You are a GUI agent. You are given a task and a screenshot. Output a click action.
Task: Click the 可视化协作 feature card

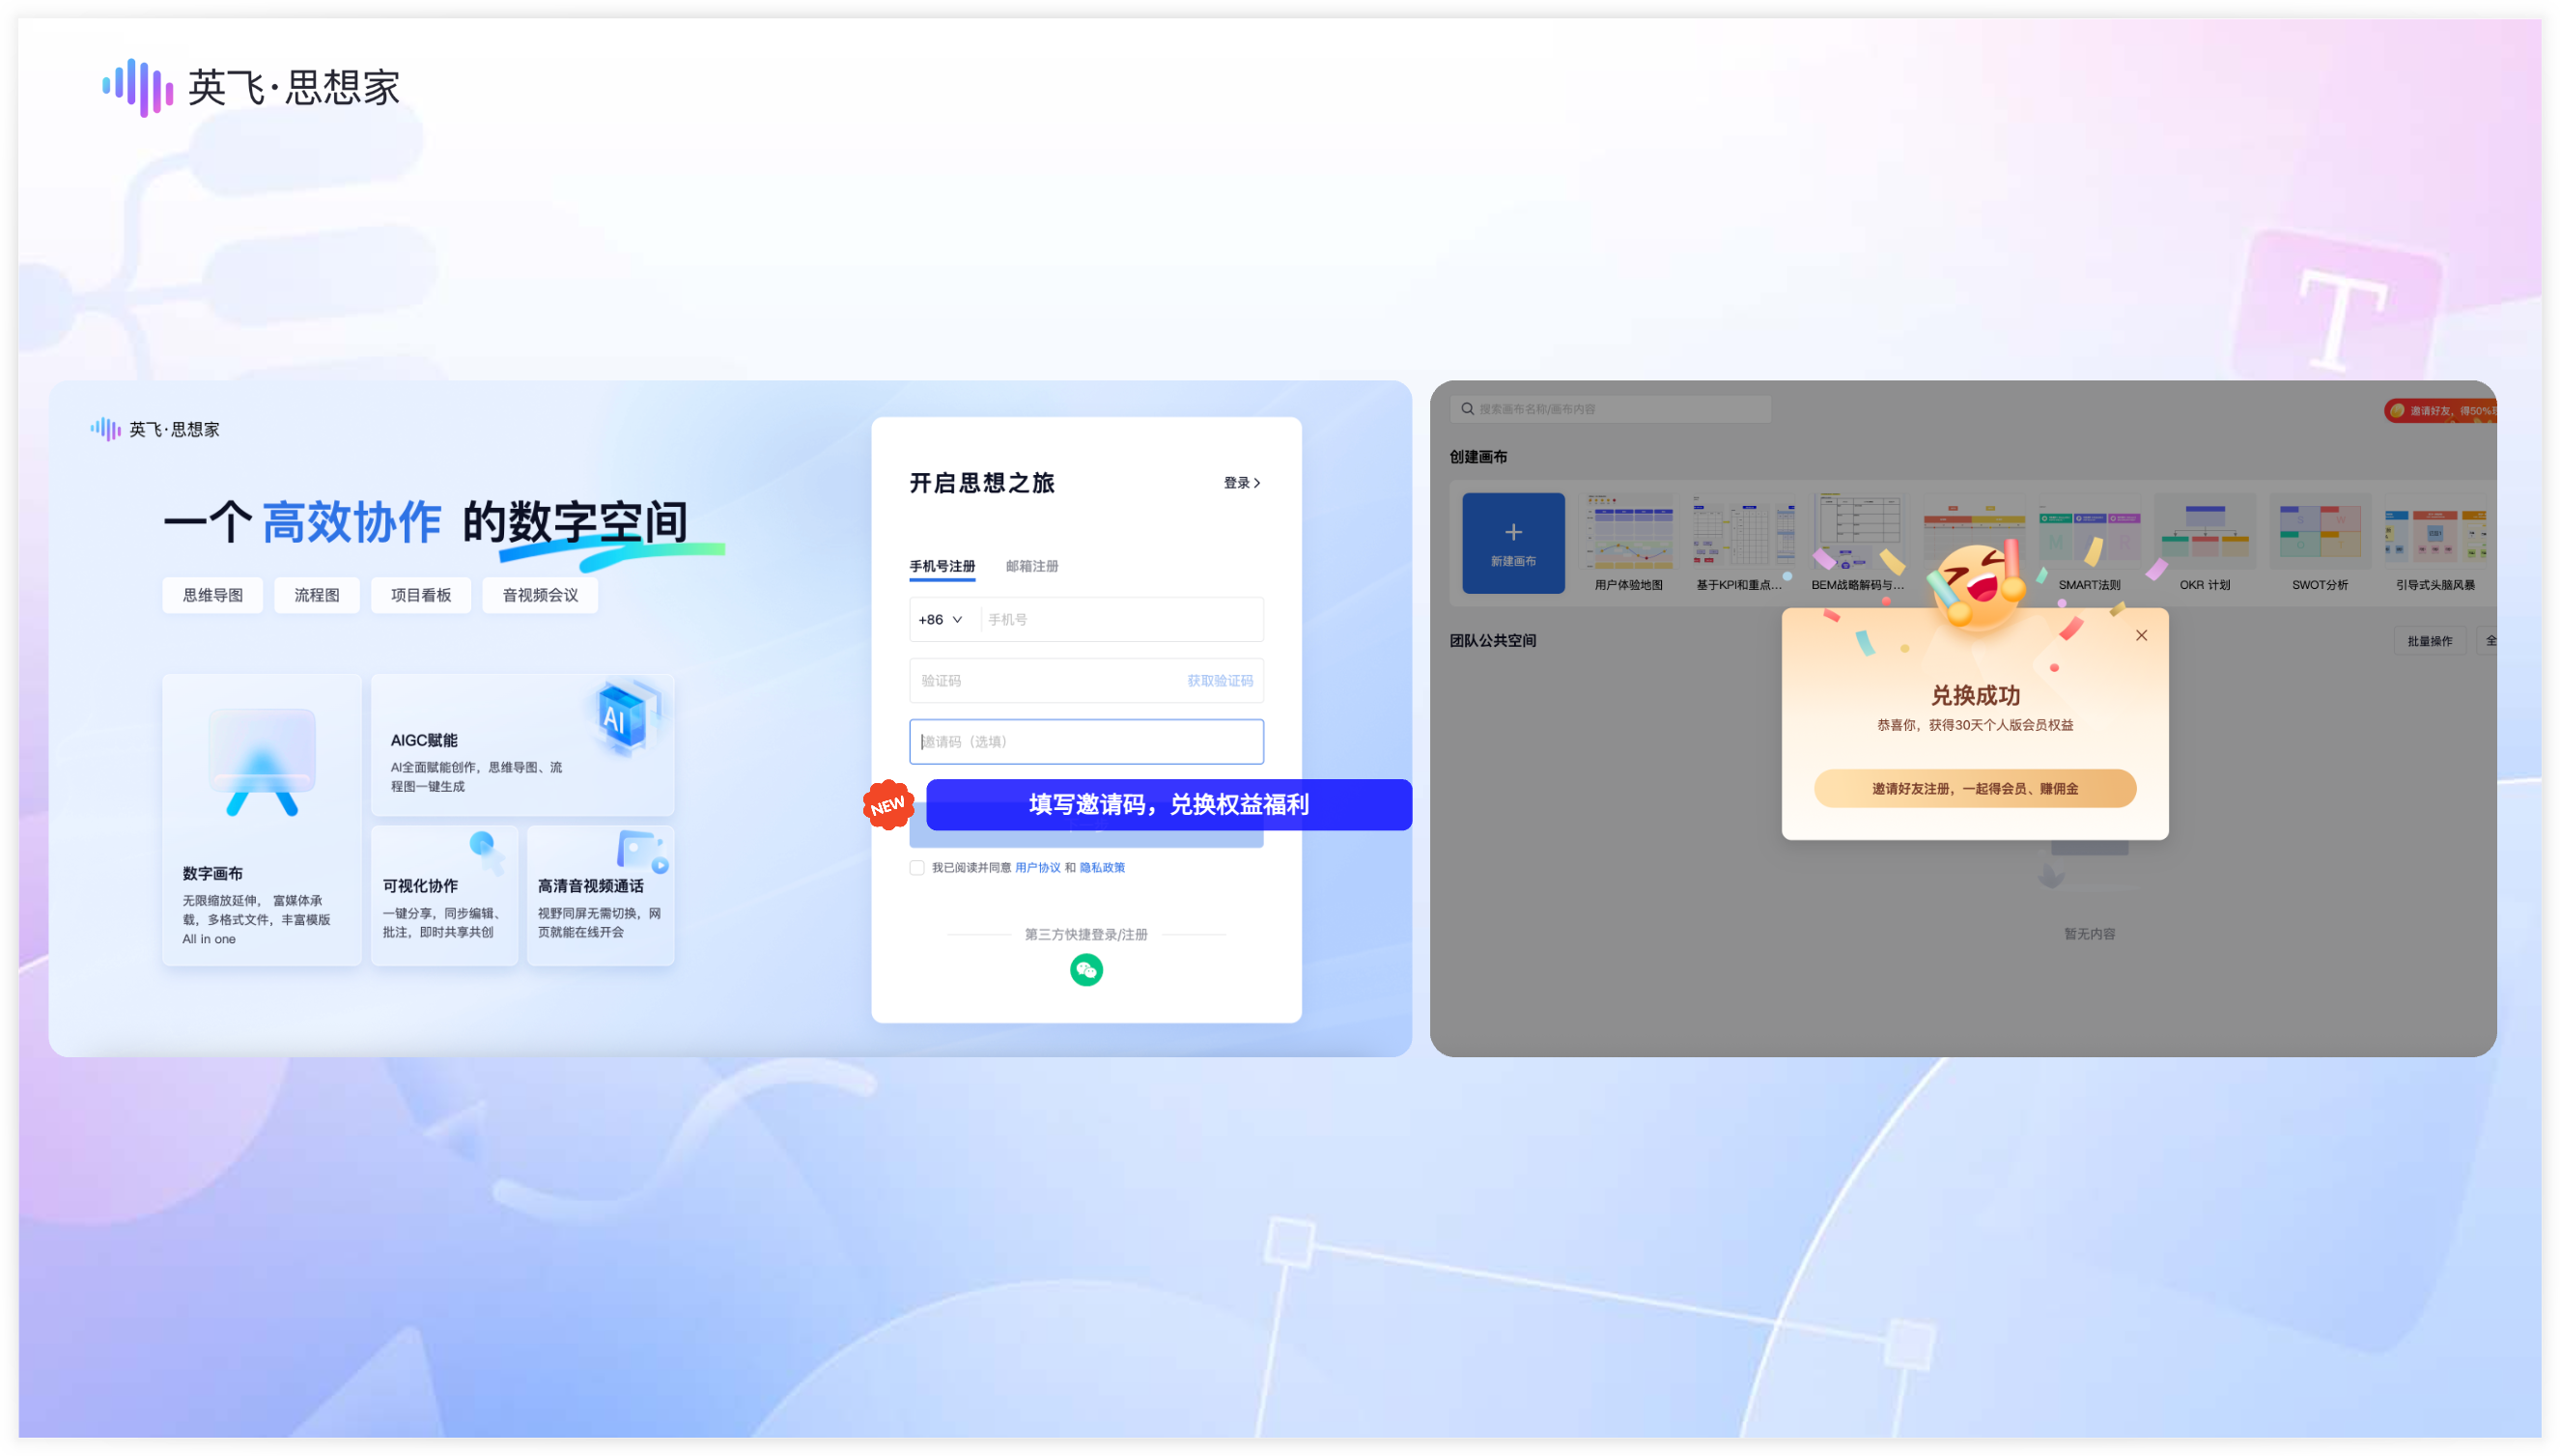pyautogui.click(x=444, y=895)
